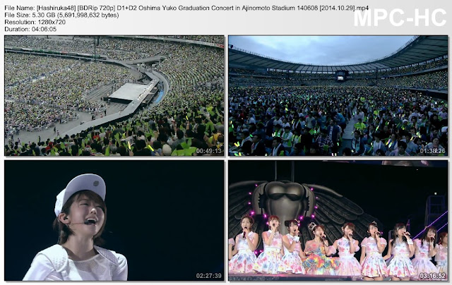Open the crowd glowstick thumbnail at 01:38:26

pos(338,95)
